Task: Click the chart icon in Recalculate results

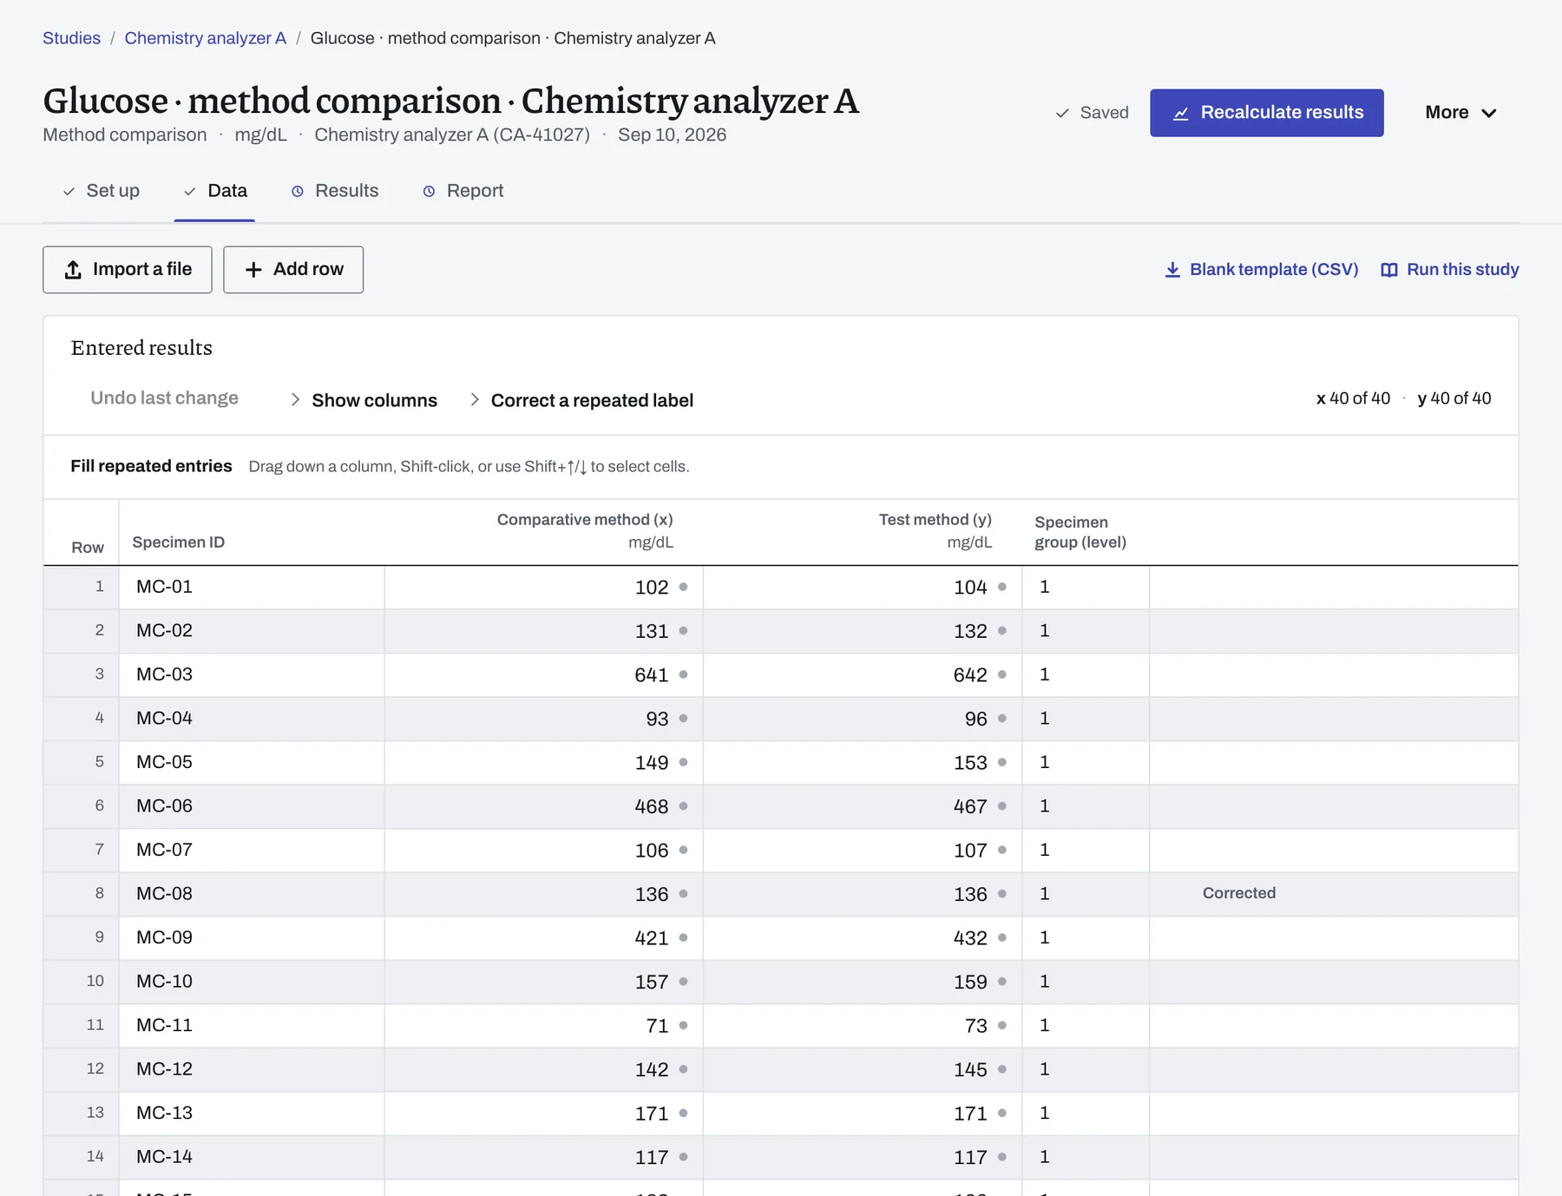Action: pos(1181,114)
